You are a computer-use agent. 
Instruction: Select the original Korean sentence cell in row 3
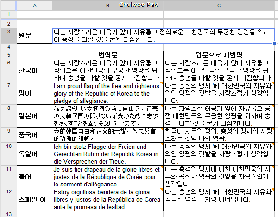[163, 36]
